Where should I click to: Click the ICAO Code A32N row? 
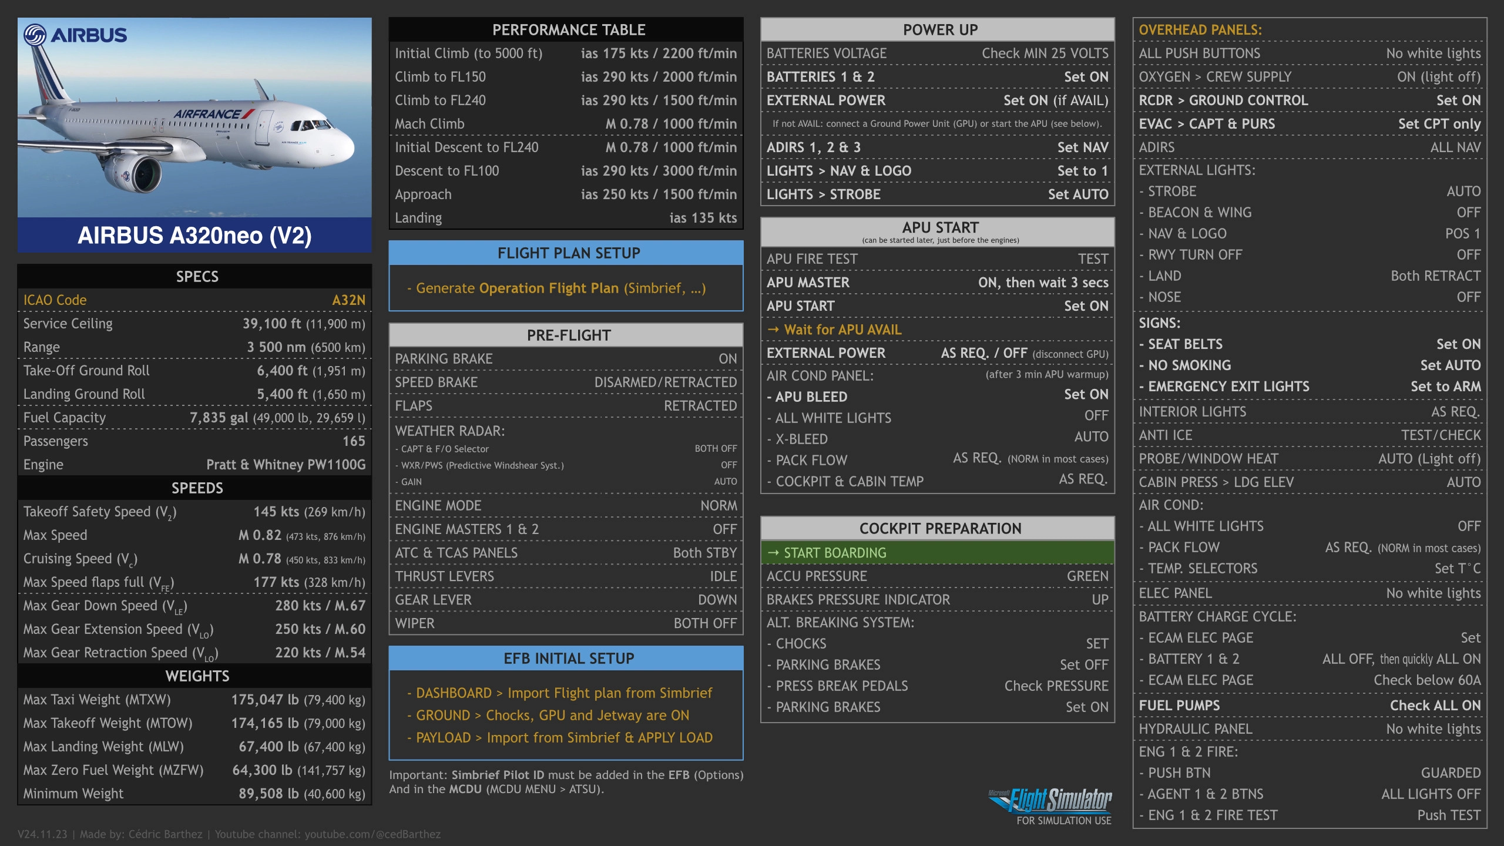coord(194,300)
